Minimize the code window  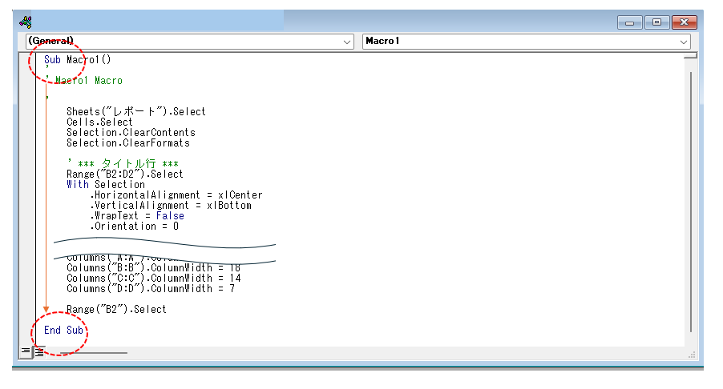click(x=629, y=22)
